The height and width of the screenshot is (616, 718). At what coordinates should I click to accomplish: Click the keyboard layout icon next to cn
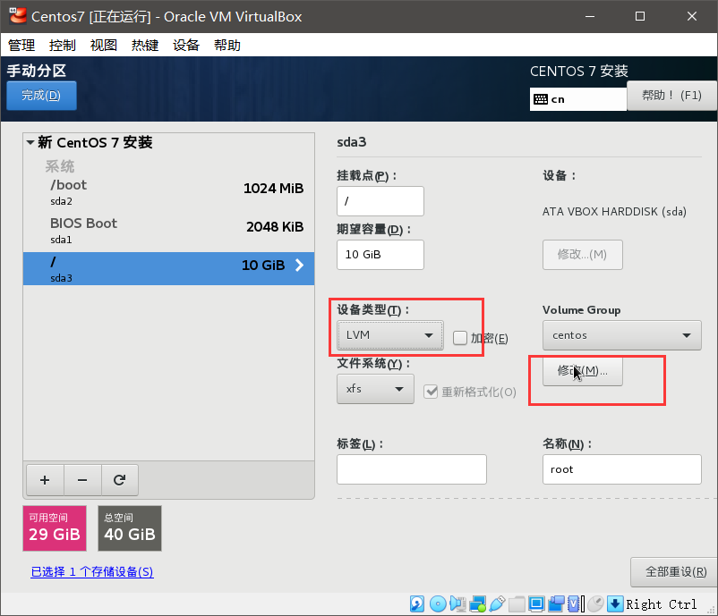[541, 99]
